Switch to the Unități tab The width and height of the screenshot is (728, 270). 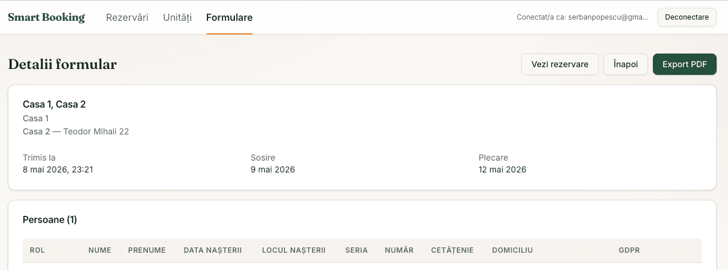[177, 17]
